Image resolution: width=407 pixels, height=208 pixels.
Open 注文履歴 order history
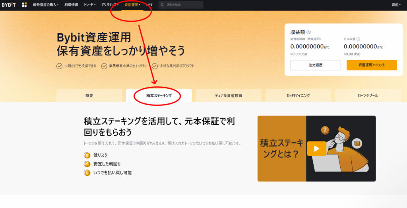(315, 65)
